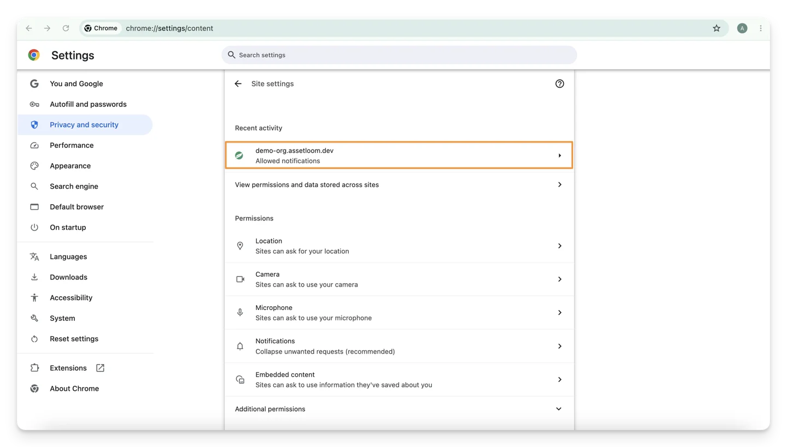Open help via question mark icon
787x447 pixels.
559,84
